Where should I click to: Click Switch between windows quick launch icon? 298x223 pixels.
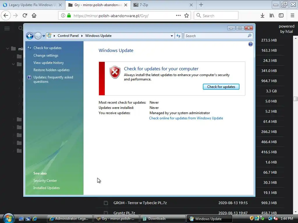coord(28,219)
